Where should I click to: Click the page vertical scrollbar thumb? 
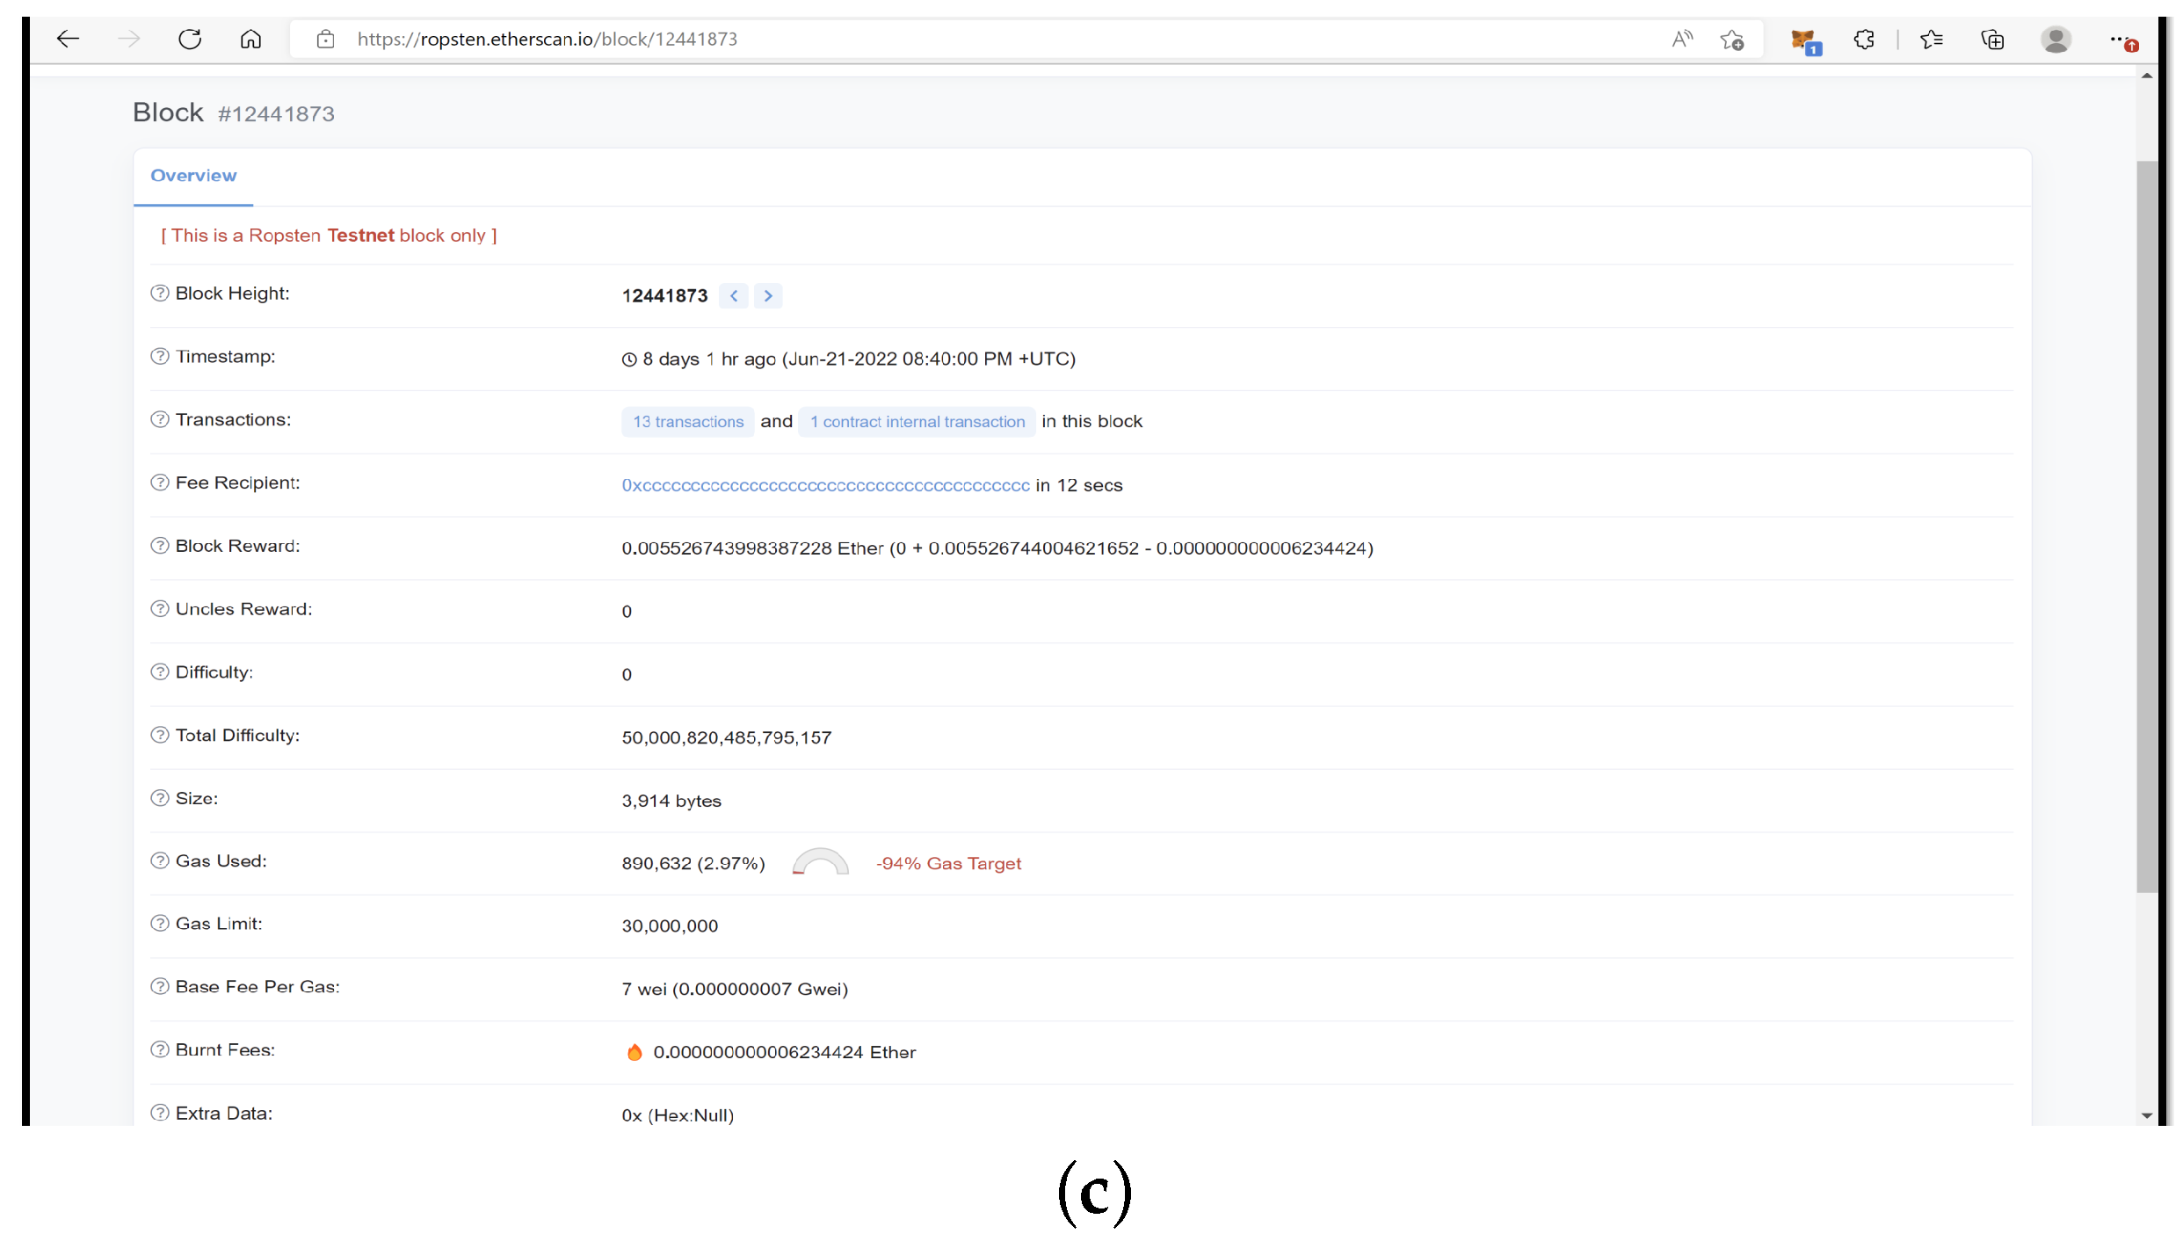click(x=2146, y=527)
